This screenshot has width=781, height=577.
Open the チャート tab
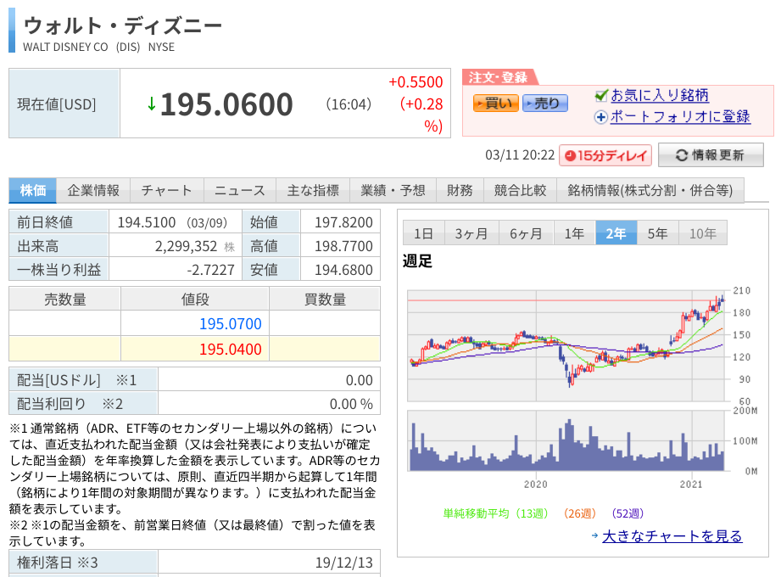coord(166,190)
